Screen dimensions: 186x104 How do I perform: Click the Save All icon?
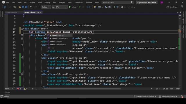pyautogui.click(x=26, y=7)
